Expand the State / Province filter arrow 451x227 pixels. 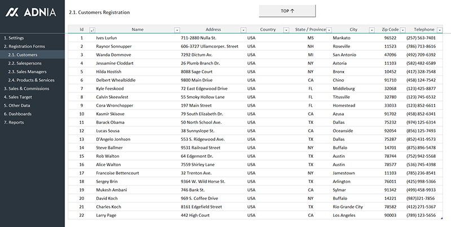(329, 30)
